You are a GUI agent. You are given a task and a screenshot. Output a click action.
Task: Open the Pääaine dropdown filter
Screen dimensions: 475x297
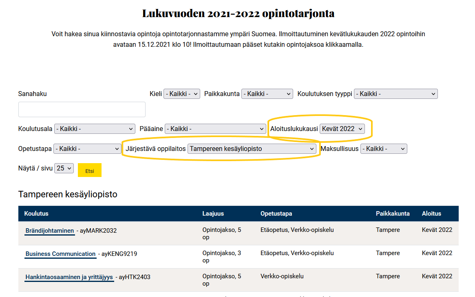tap(216, 129)
